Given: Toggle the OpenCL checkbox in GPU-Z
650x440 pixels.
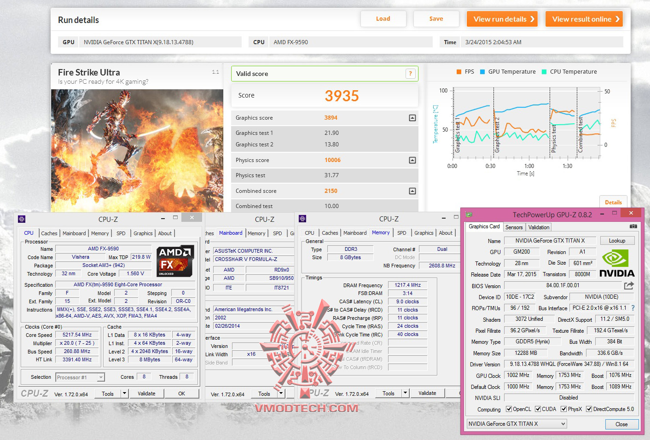Looking at the screenshot, I should click(x=509, y=409).
